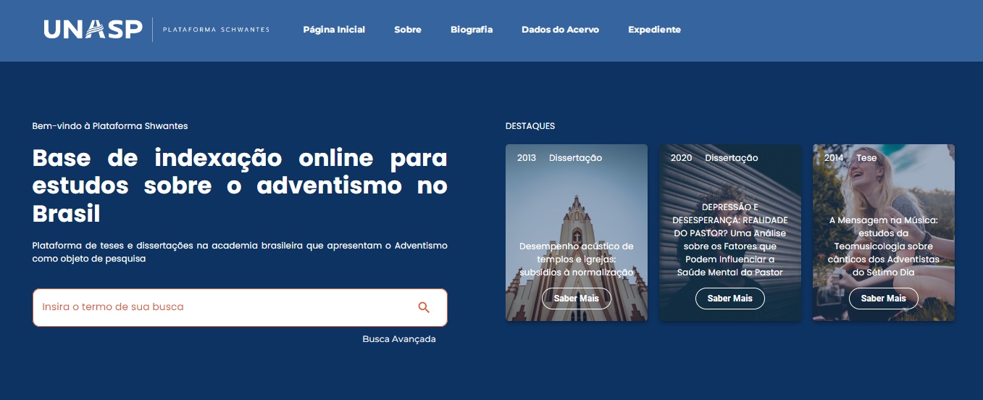Open the 'DEPRESSÃO E DESESPERANÇA' card title
Screen dimensions: 983x400
pos(730,239)
